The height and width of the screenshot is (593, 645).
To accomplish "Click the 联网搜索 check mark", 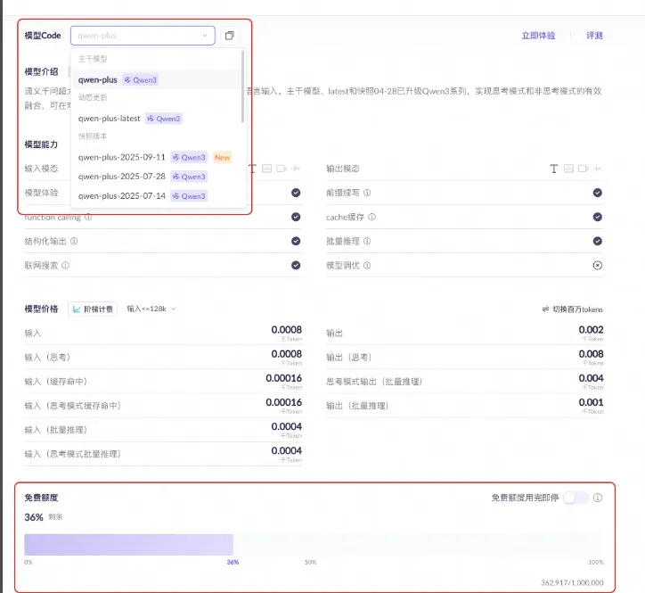I will [x=296, y=266].
